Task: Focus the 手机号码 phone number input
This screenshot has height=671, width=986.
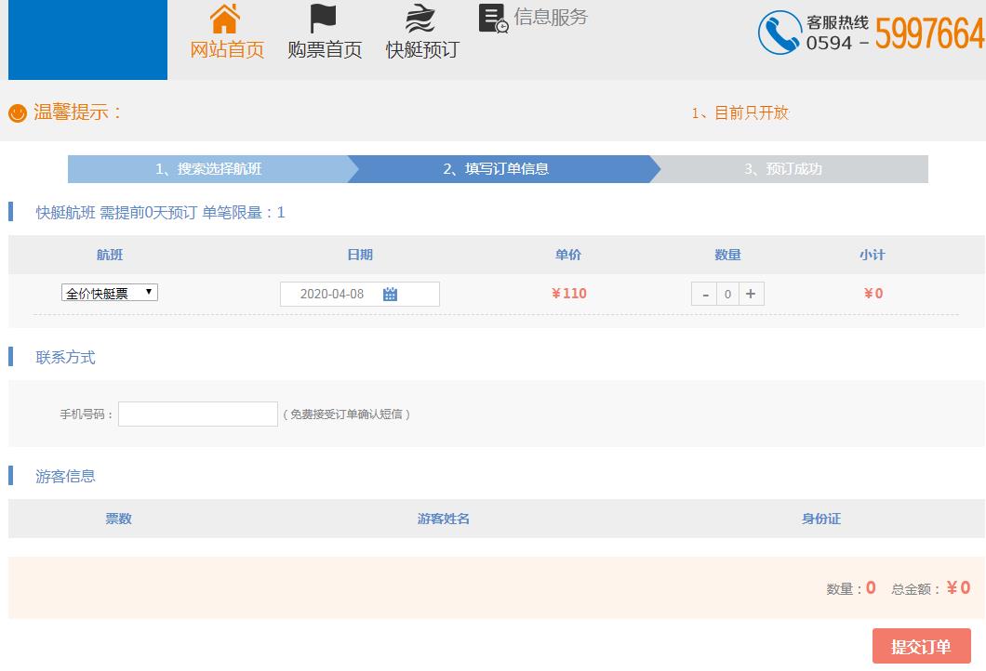Action: [x=198, y=414]
